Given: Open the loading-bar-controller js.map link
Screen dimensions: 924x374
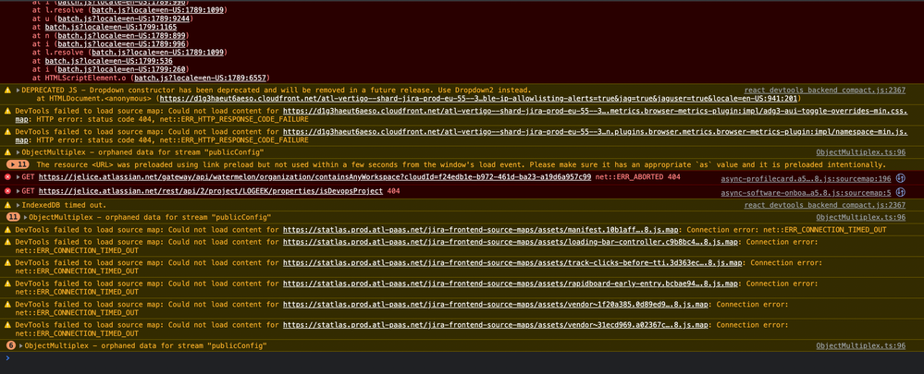Looking at the screenshot, I should click(x=511, y=243).
